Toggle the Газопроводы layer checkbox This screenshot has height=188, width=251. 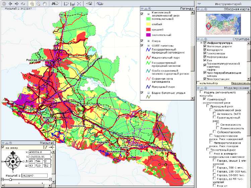click(205, 53)
